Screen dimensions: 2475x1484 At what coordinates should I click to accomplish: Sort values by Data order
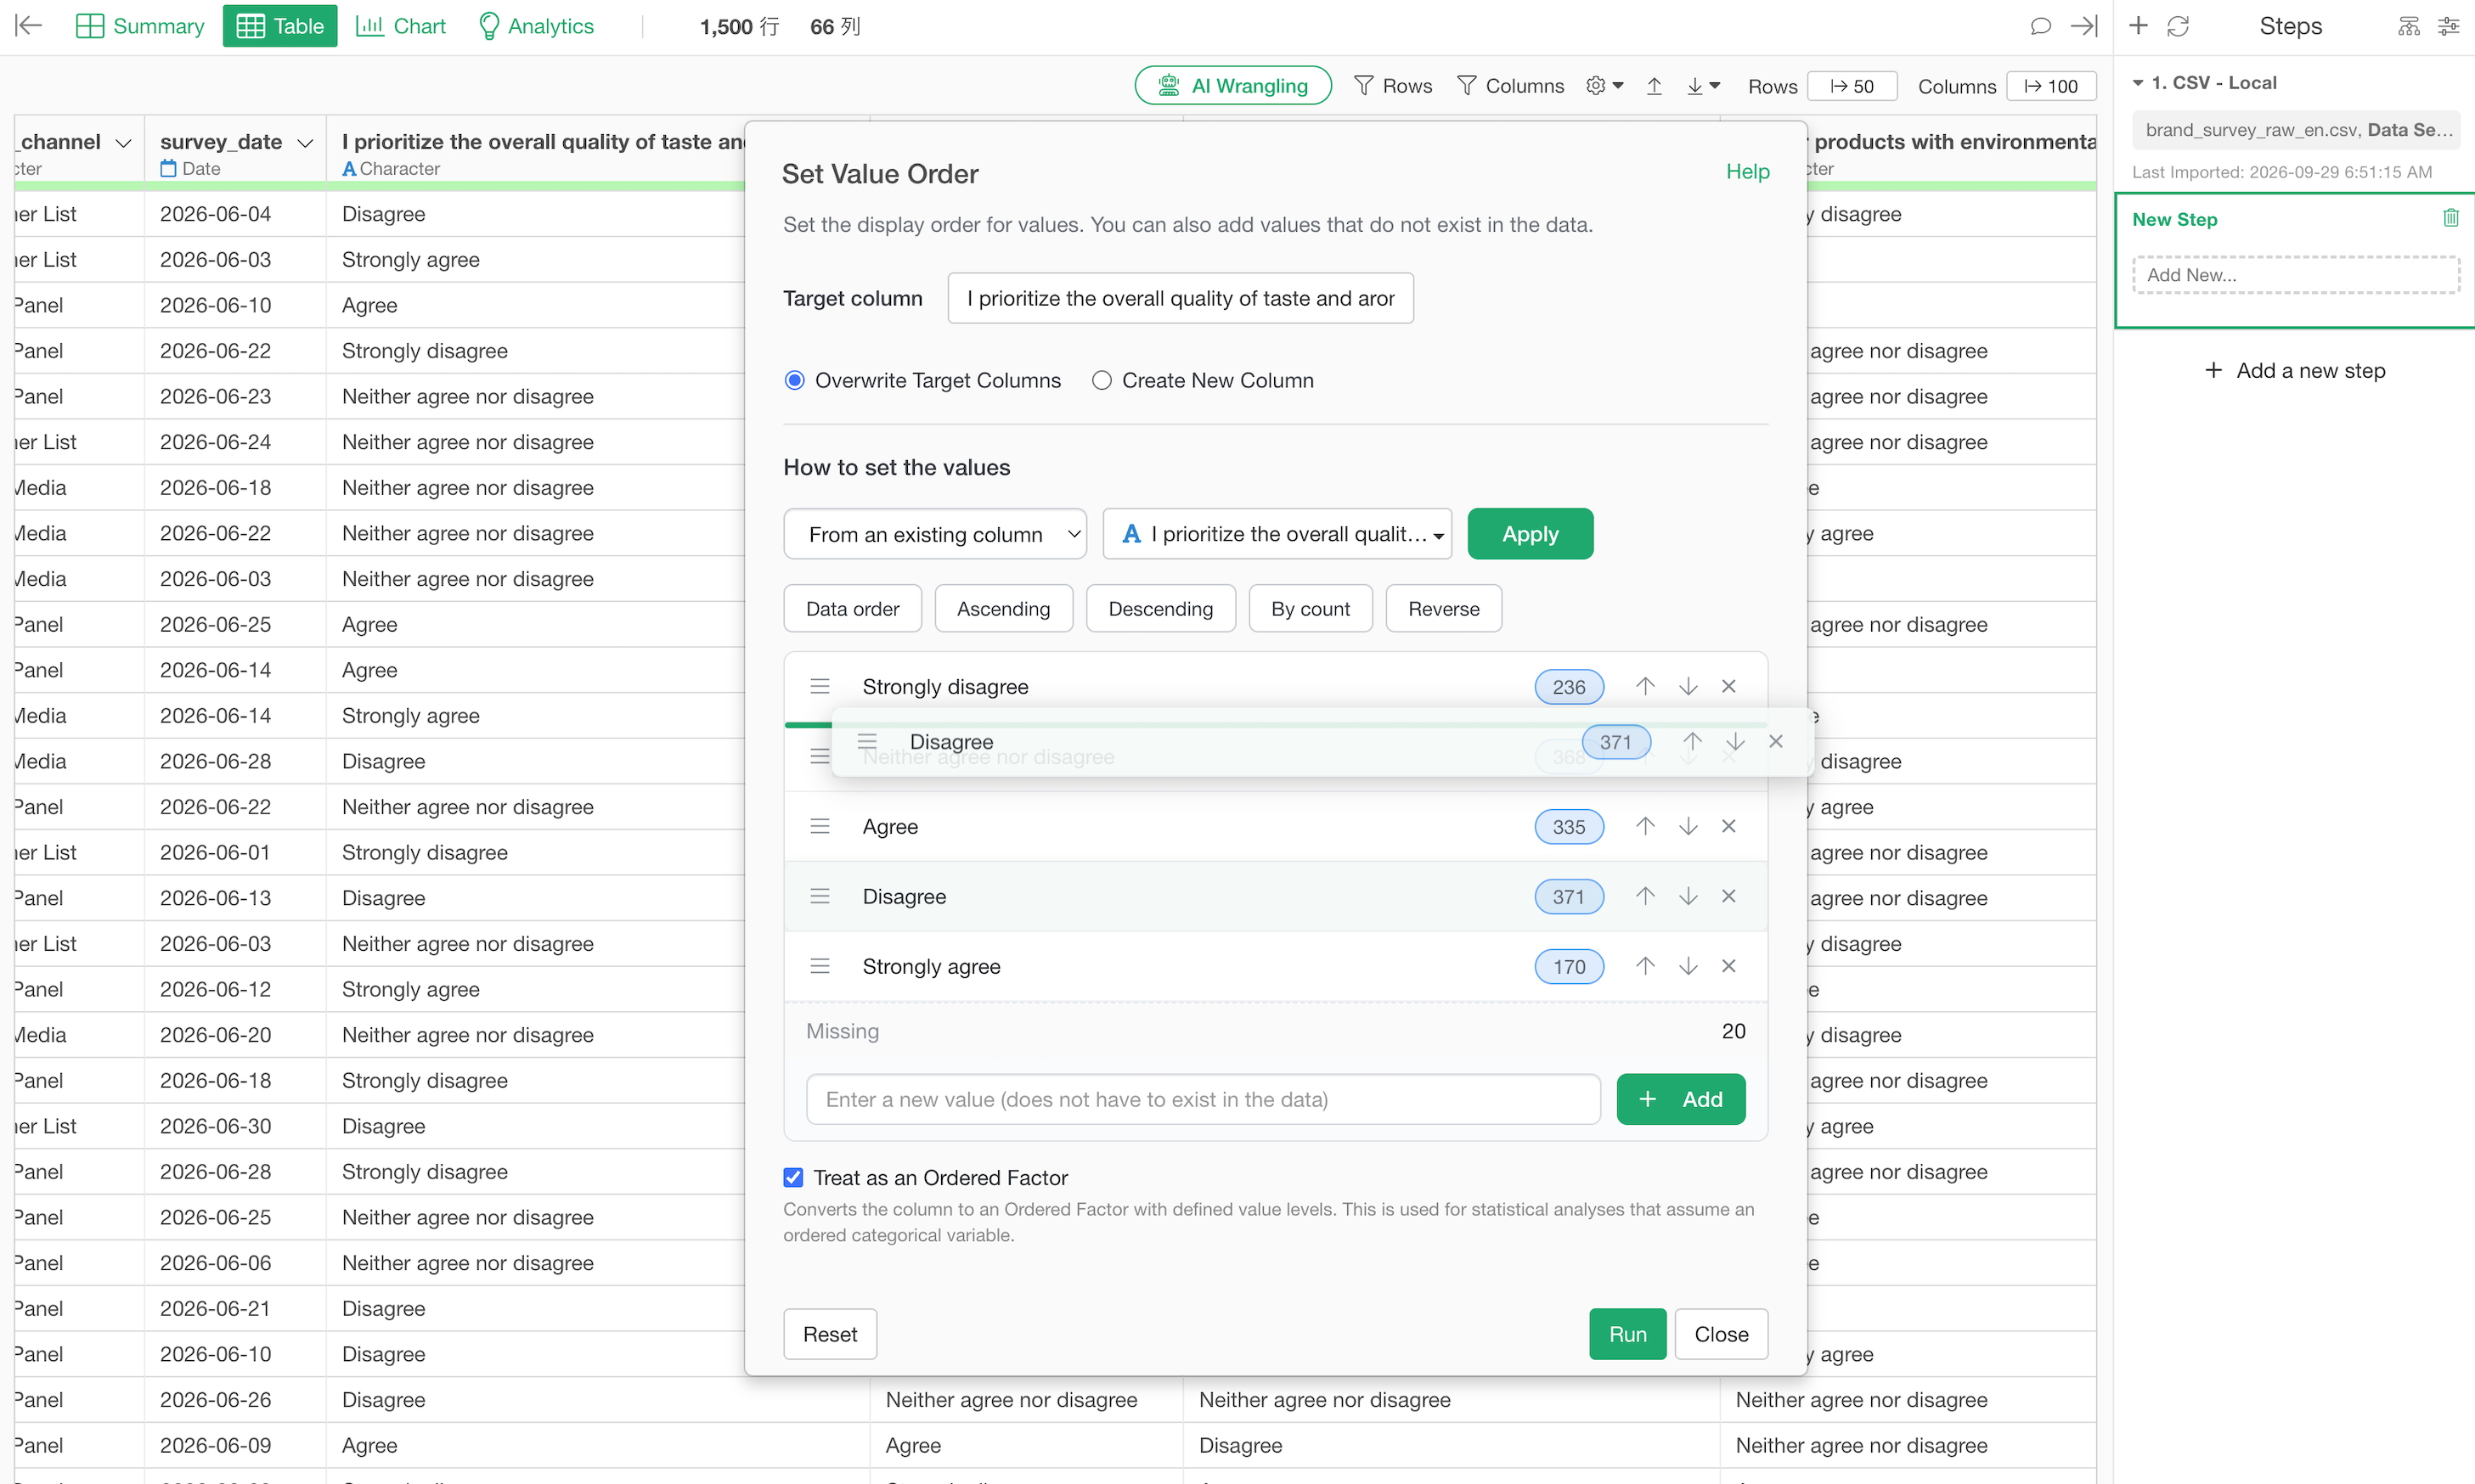coord(853,608)
